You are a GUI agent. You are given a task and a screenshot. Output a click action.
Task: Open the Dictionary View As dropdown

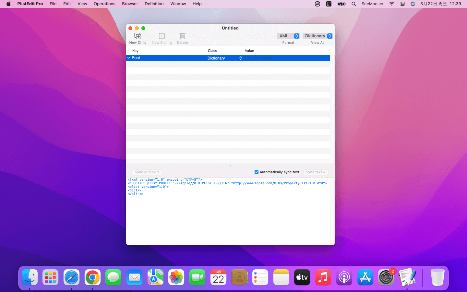click(317, 36)
